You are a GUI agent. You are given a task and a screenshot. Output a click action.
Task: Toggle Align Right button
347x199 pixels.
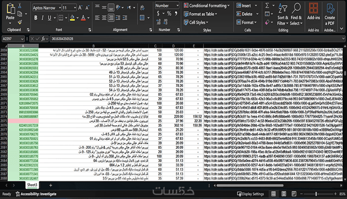point(111,18)
